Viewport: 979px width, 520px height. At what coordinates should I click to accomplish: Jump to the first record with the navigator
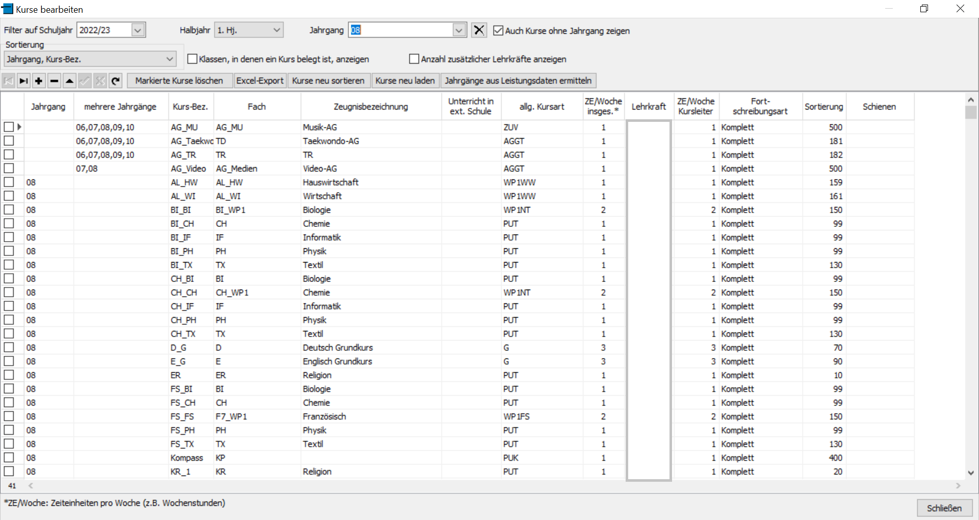(9, 81)
